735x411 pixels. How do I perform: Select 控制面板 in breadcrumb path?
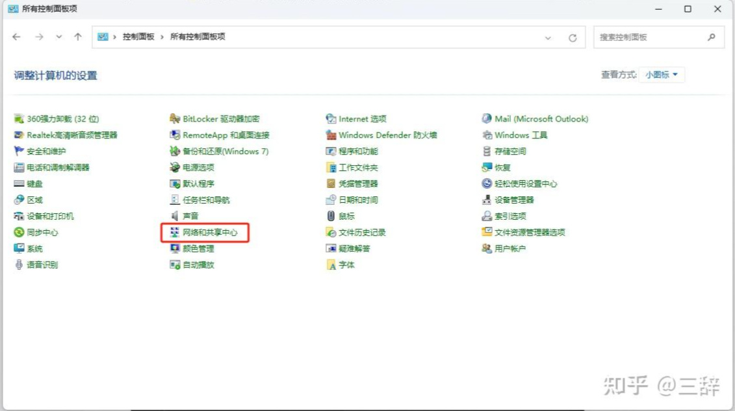(138, 37)
